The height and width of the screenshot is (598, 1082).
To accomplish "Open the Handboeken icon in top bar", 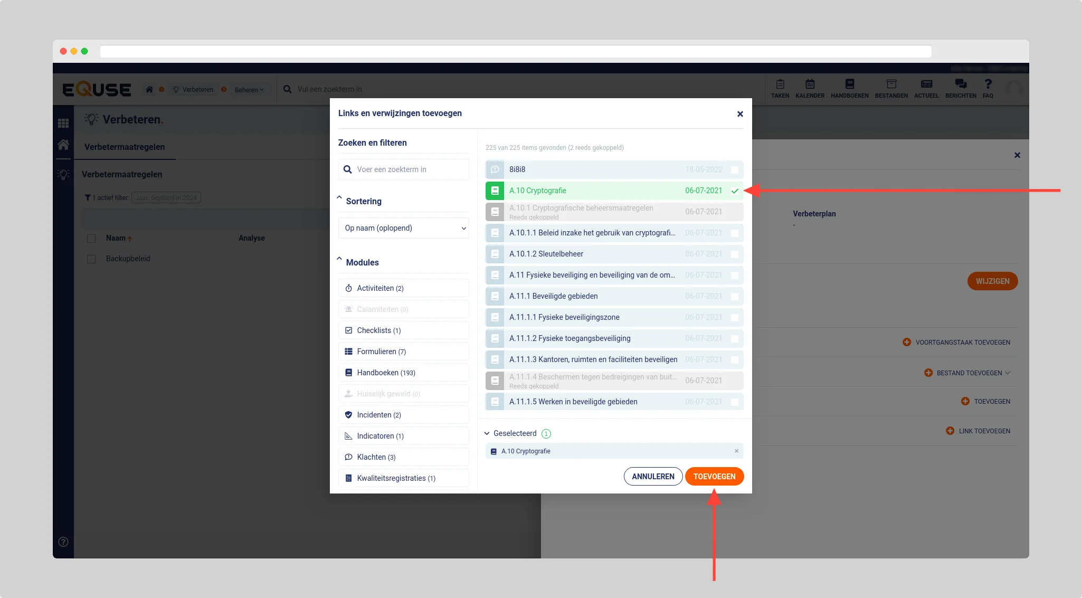I will 849,84.
